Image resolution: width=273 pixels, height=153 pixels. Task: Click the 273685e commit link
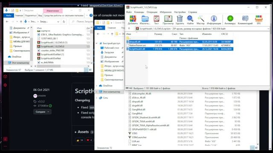43,106
